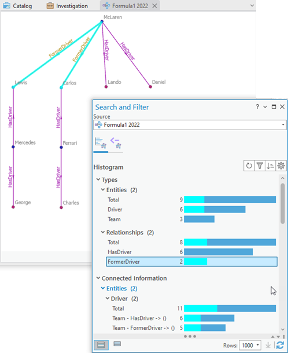Close the Formula1 2022 tab
The image size is (288, 353).
(x=154, y=6)
